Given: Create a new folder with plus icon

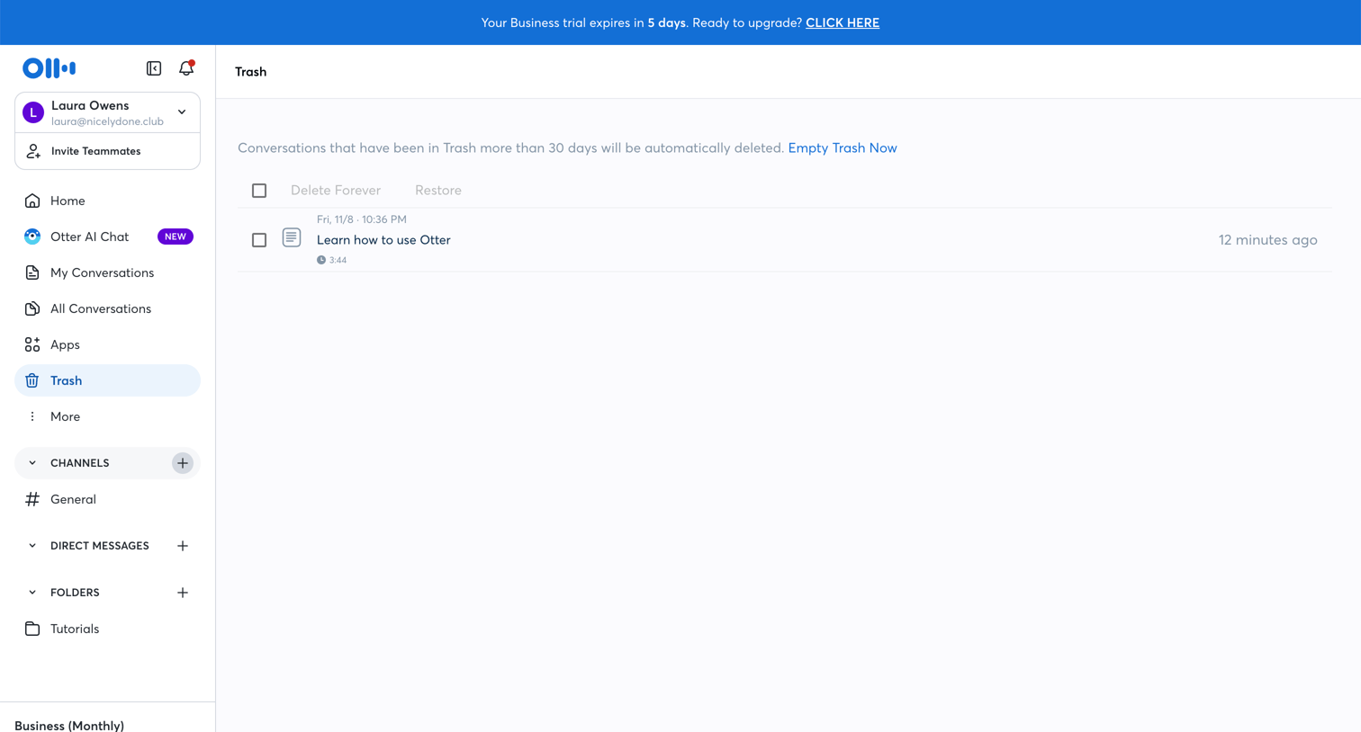Looking at the screenshot, I should click(x=183, y=593).
